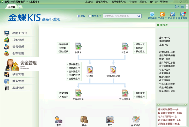Open the 超储短缺预警—8条 alert
The image size is (189, 127).
[168, 109]
